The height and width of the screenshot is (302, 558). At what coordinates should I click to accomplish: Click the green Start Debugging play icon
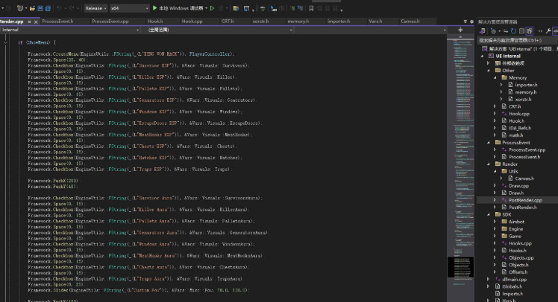[x=154, y=7]
